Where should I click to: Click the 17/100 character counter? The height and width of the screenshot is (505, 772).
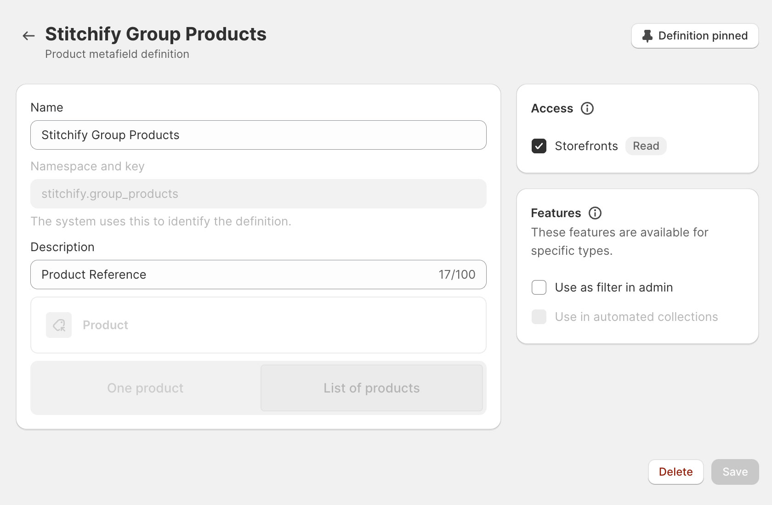pos(457,275)
